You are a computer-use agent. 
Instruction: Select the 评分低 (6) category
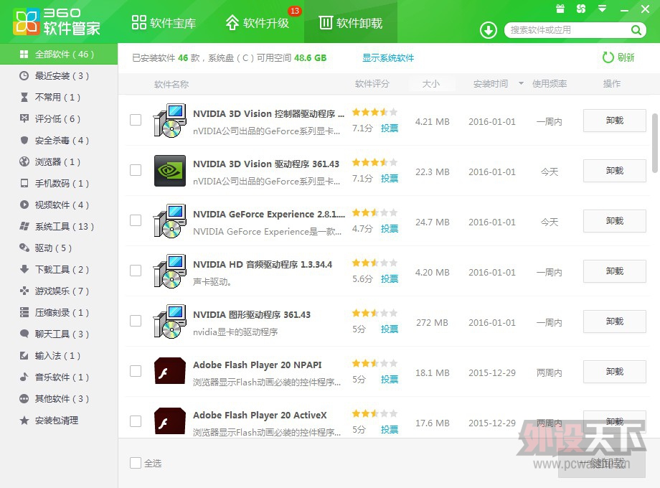59,118
